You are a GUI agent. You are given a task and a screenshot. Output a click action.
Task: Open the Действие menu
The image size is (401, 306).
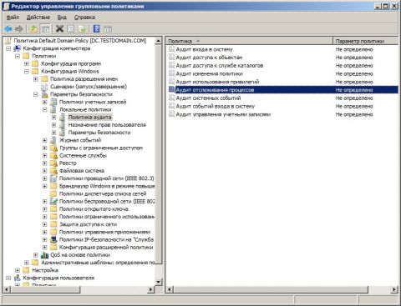(38, 18)
